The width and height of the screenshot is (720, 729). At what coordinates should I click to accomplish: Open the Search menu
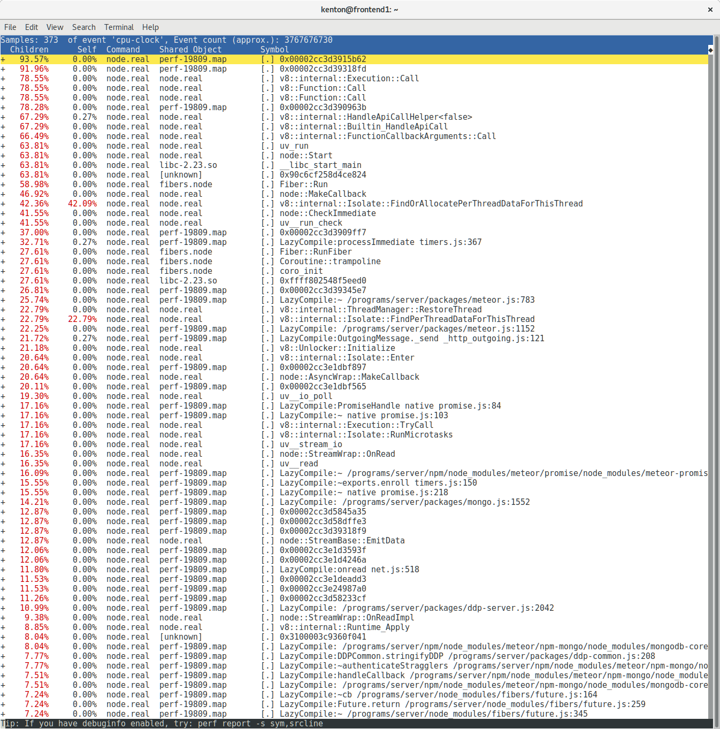click(x=83, y=27)
